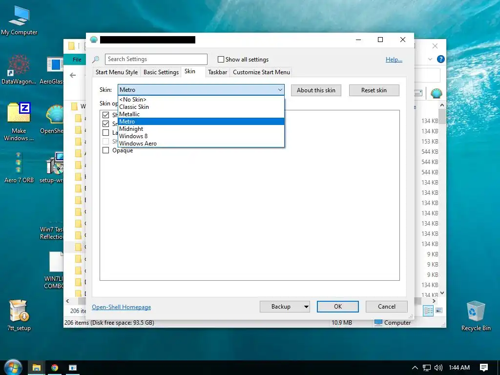Click the Explorer vertical scrollbar down arrow
This screenshot has width=500, height=375.
pyautogui.click(x=442, y=293)
